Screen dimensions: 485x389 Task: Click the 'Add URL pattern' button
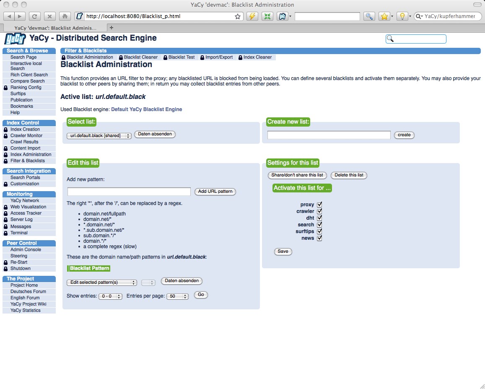tap(215, 192)
